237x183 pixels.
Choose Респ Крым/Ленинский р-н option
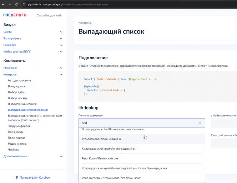pos(142,158)
